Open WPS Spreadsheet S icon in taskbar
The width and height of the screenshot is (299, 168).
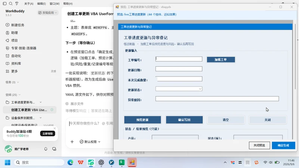pos(122,162)
